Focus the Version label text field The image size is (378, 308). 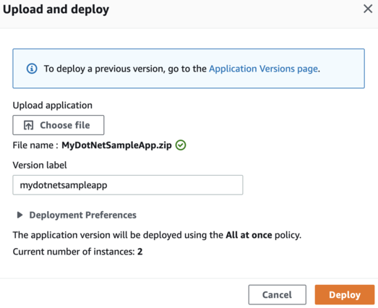point(128,185)
